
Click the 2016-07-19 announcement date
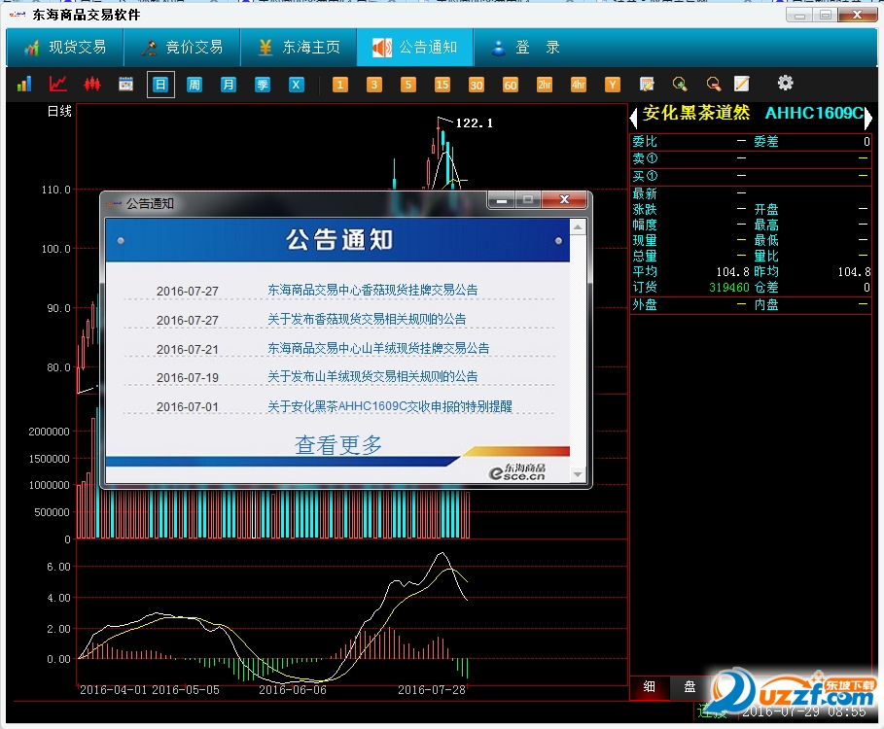(x=187, y=377)
